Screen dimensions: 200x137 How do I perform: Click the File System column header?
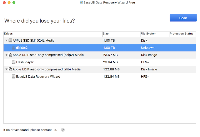click(154, 33)
